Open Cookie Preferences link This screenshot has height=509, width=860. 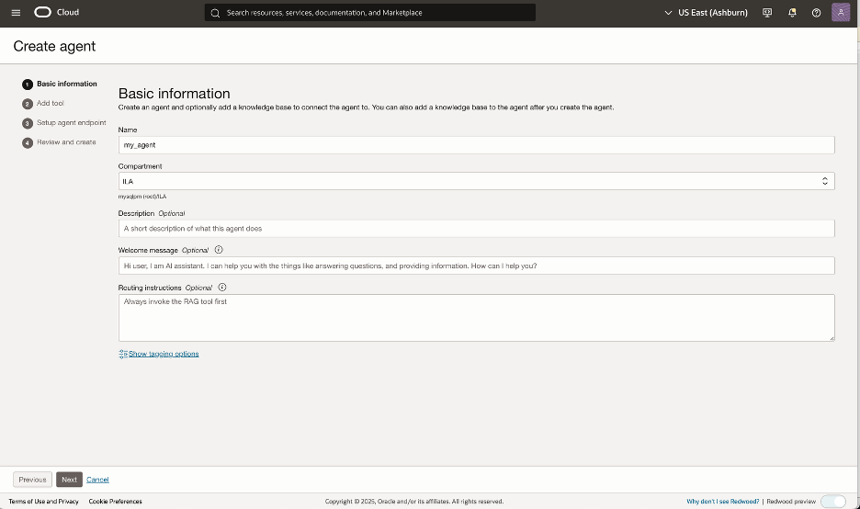115,502
